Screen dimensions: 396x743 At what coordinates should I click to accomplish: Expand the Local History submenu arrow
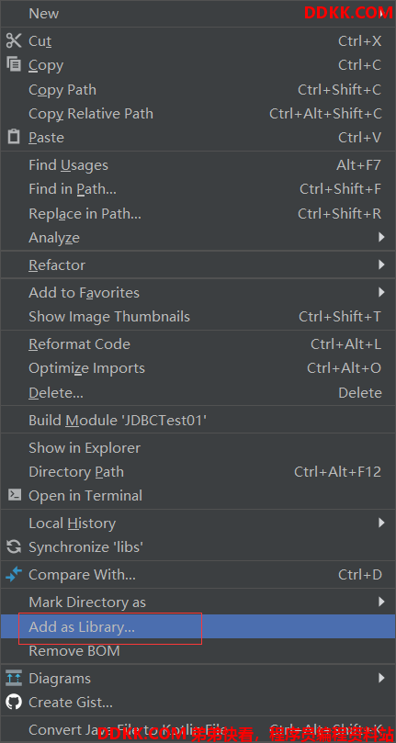[381, 523]
